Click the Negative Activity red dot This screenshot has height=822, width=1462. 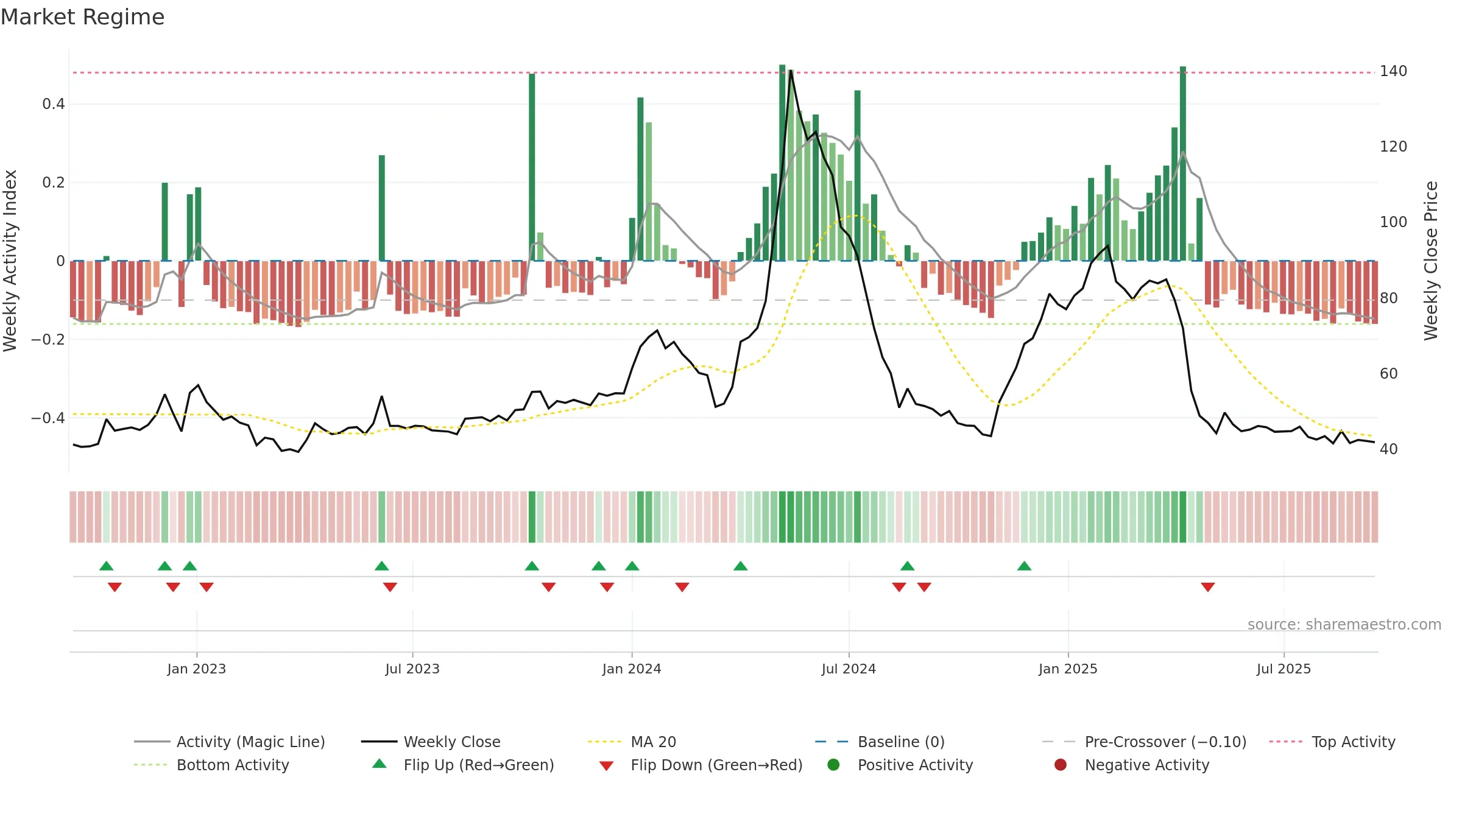(1061, 765)
